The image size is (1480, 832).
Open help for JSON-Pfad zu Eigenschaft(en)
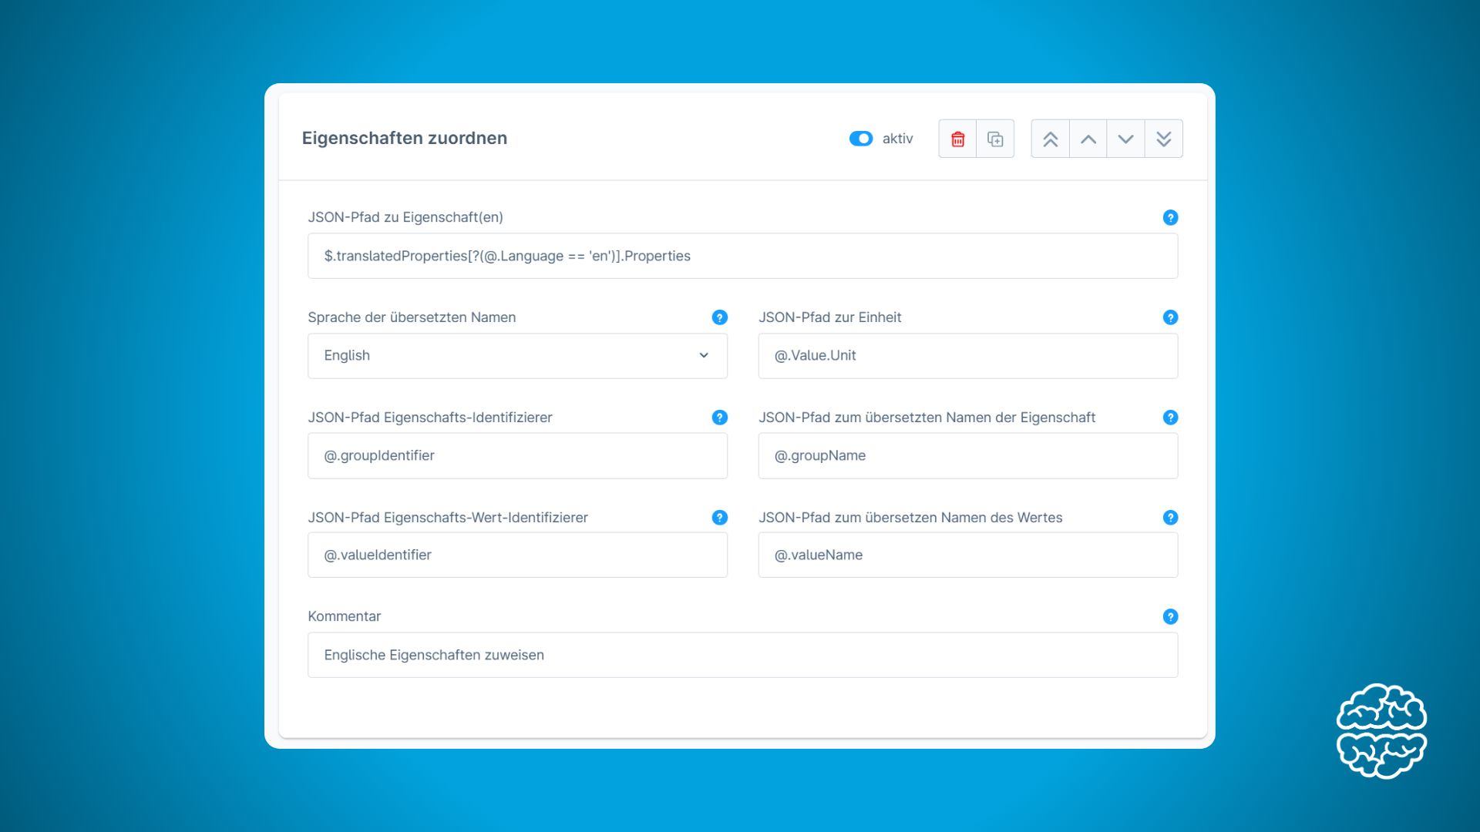tap(1170, 217)
